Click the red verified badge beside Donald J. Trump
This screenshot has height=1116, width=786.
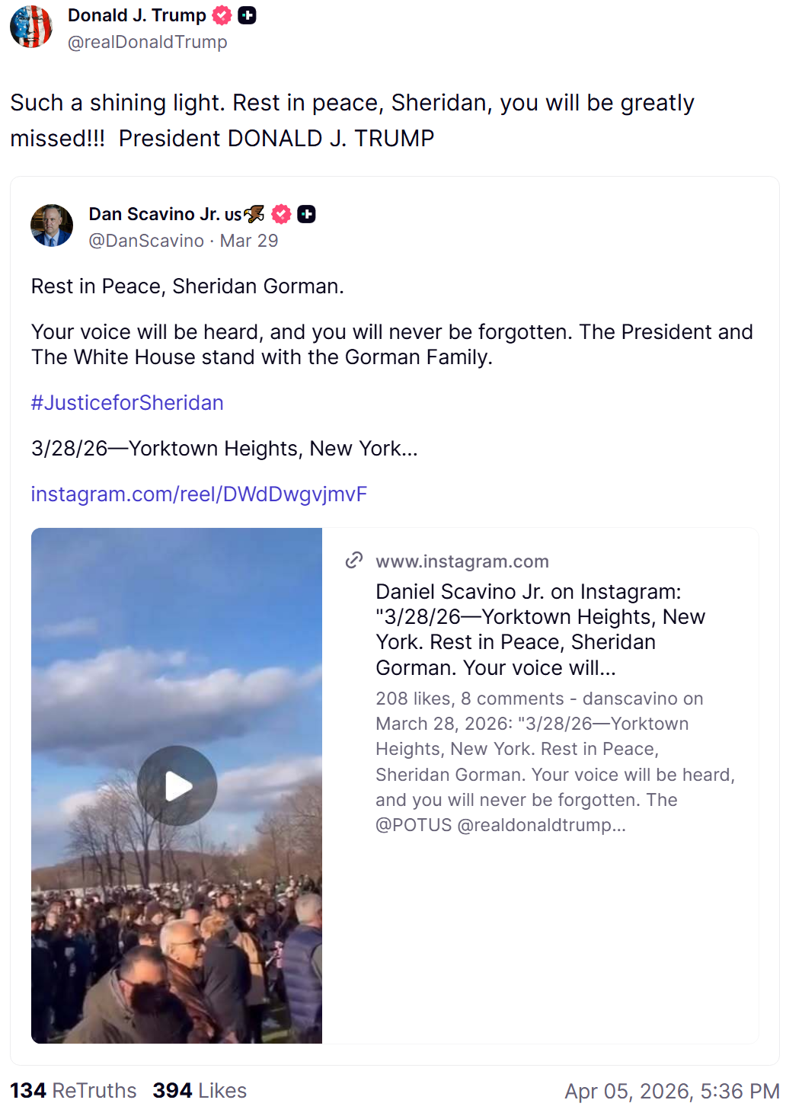coord(222,15)
